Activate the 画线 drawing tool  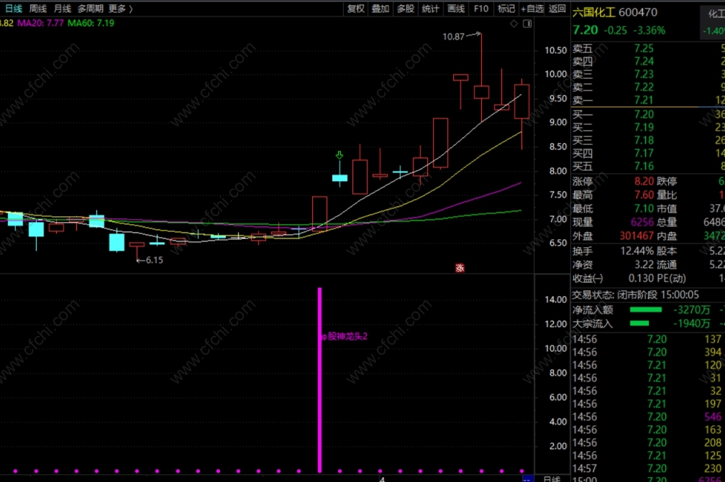click(x=455, y=9)
